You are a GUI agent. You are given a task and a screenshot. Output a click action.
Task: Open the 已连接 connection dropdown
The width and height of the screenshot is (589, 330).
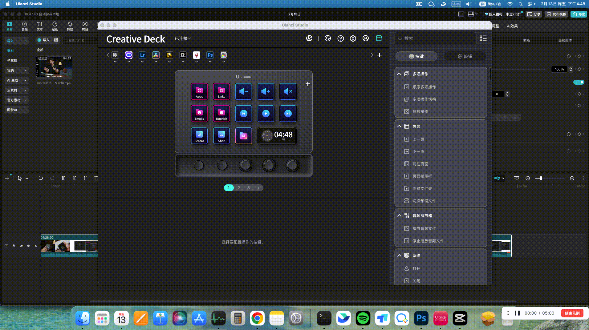[183, 38]
